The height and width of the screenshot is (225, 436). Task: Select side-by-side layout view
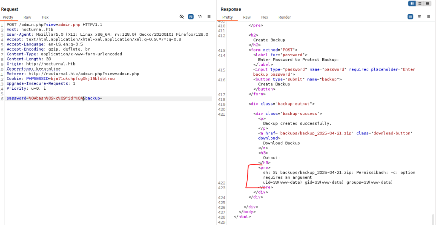tap(412, 3)
